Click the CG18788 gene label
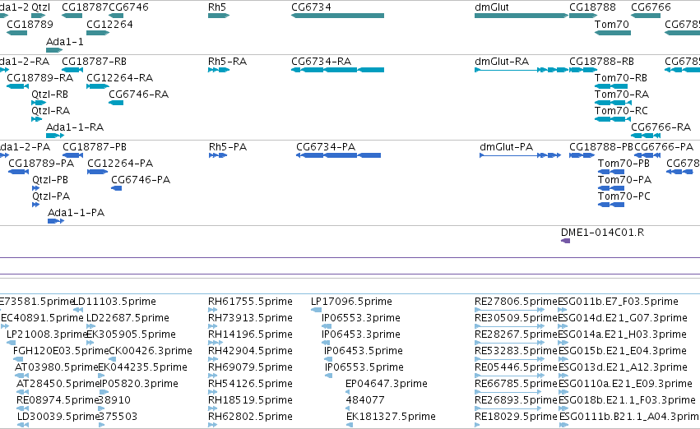Screen dimensions: 700x429 [592, 7]
